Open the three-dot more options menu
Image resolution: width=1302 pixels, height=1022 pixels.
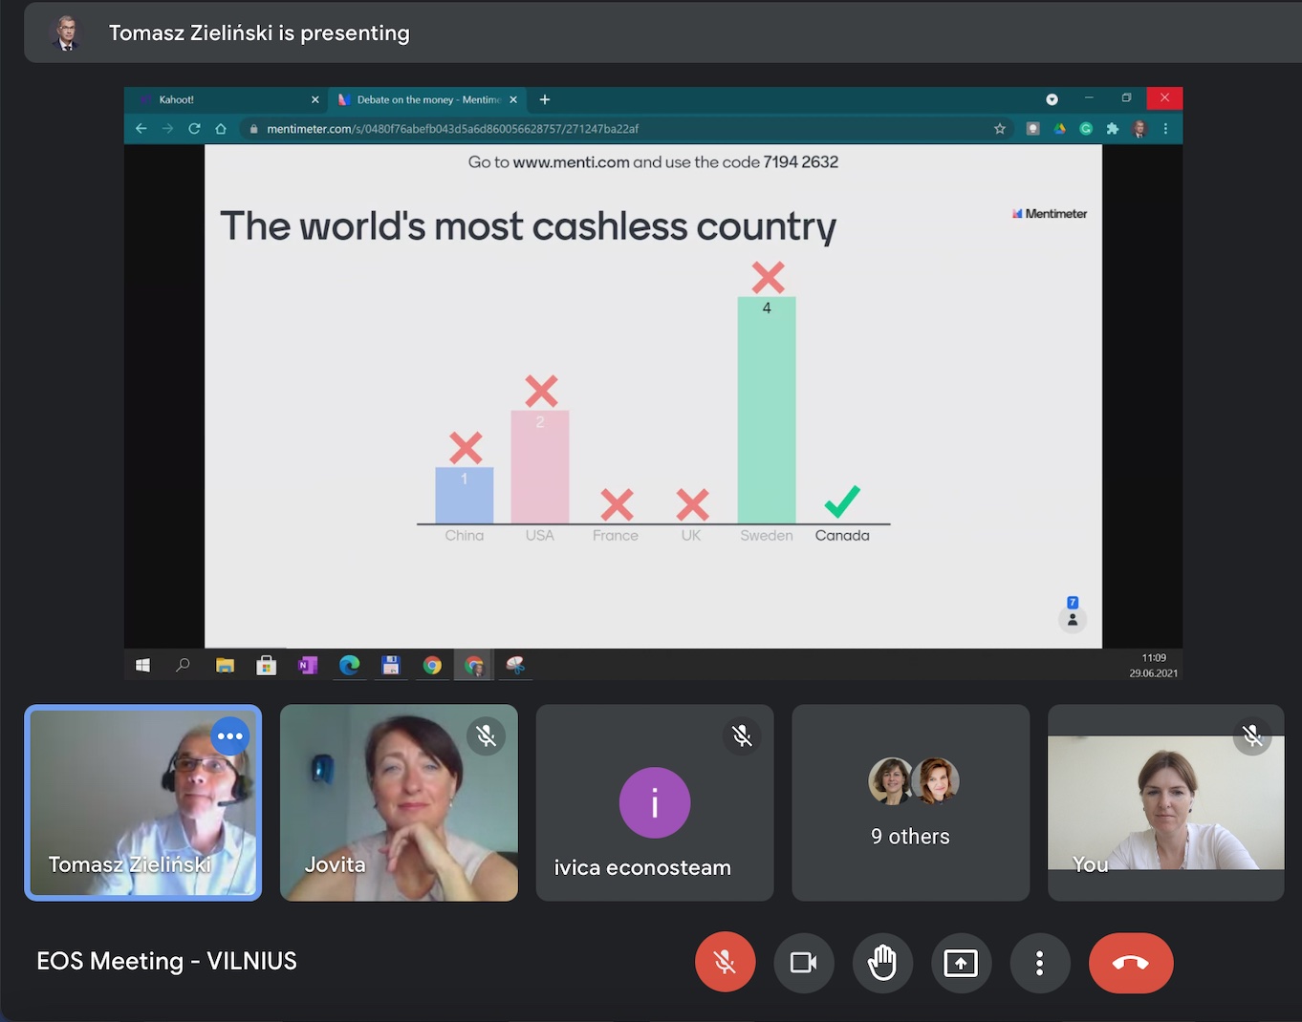pos(1039,963)
